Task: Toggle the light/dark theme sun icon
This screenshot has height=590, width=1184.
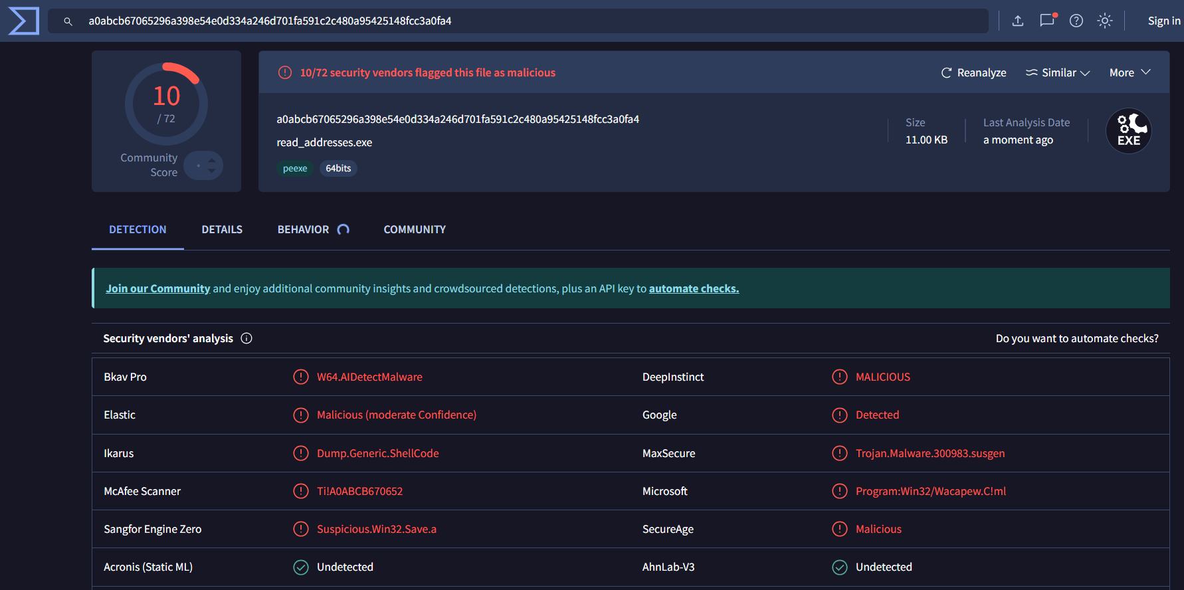Action: click(1105, 21)
